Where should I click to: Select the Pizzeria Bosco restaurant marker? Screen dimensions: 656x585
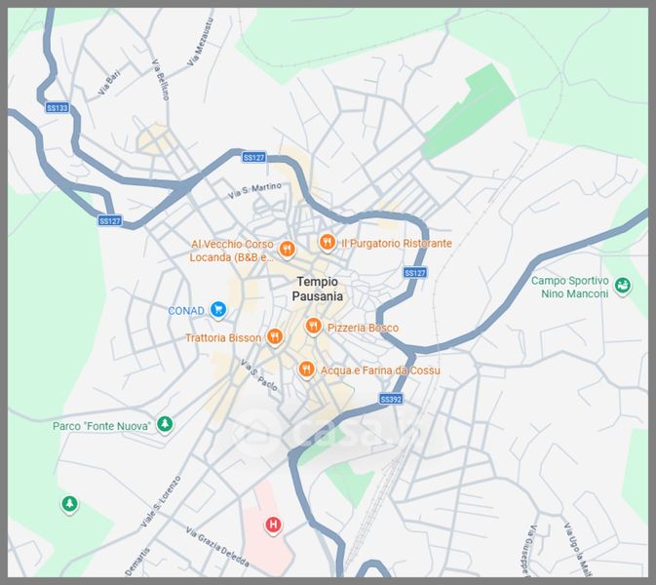314,327
